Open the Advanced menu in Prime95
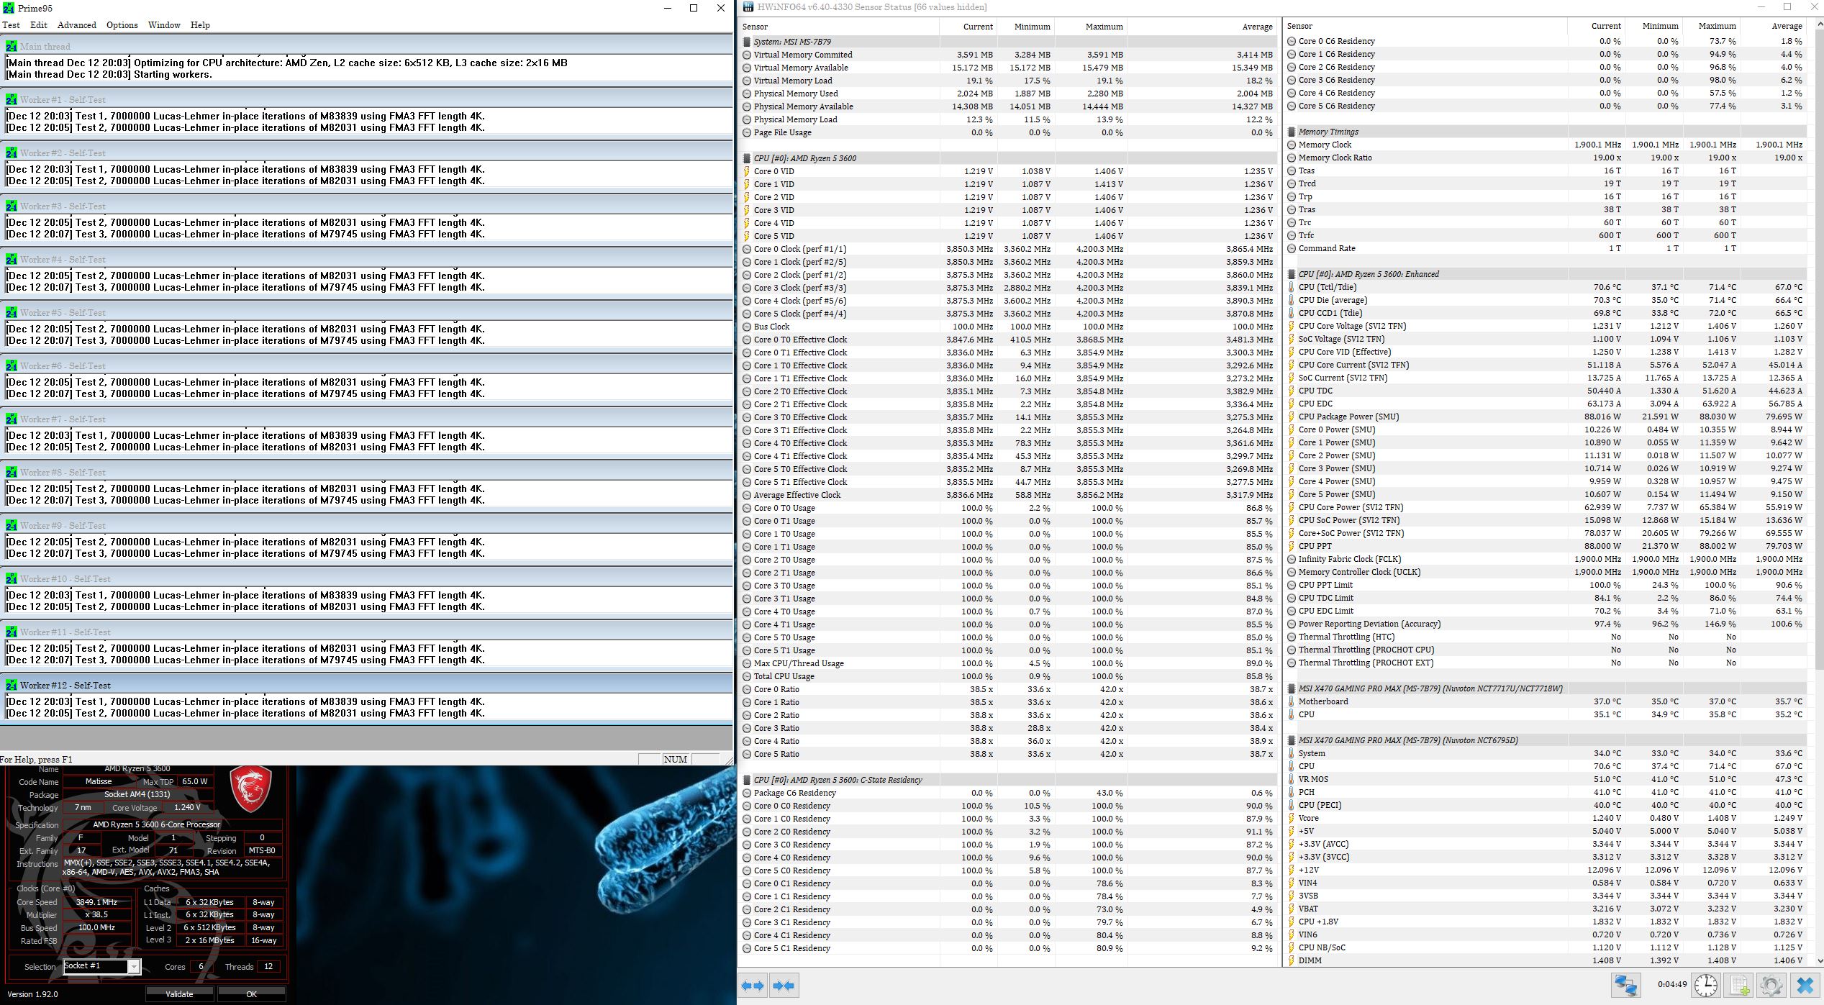Viewport: 1824px width, 1005px height. (x=77, y=25)
